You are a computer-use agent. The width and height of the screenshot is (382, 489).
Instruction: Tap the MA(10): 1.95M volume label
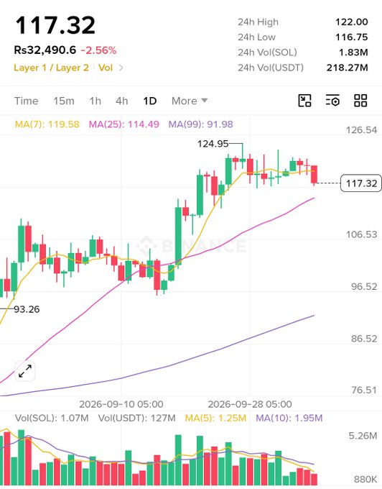pos(289,418)
